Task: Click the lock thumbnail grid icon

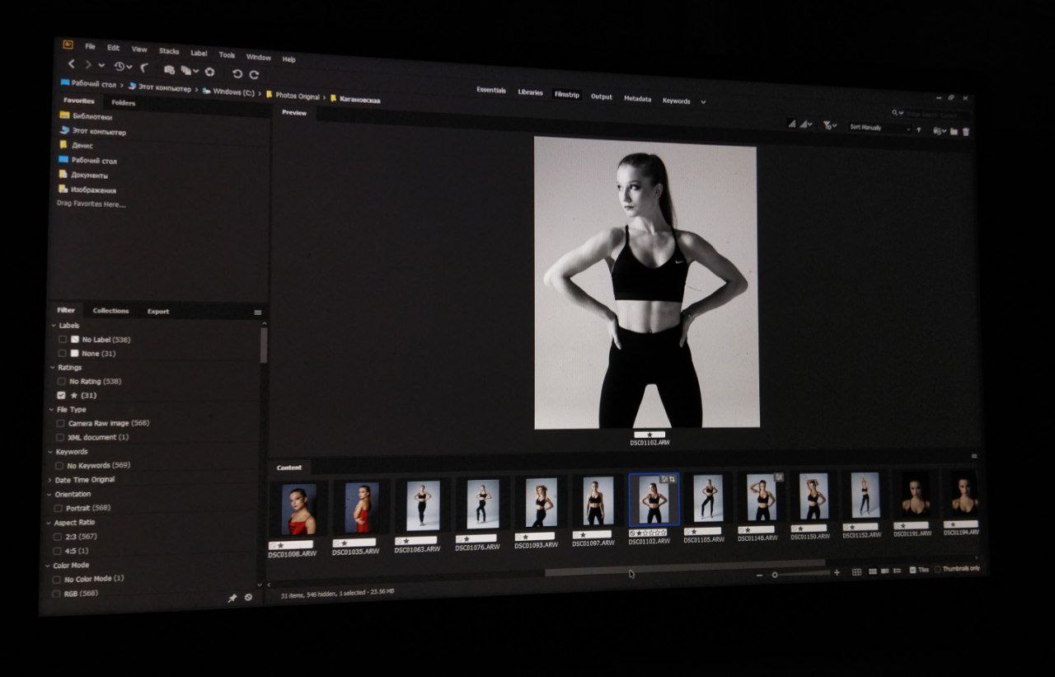Action: [x=856, y=571]
